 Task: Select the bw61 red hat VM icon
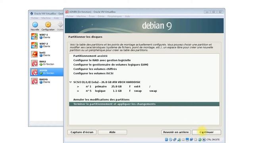tap(35, 54)
